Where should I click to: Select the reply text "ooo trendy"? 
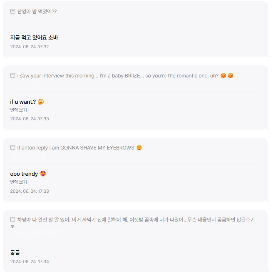24,174
